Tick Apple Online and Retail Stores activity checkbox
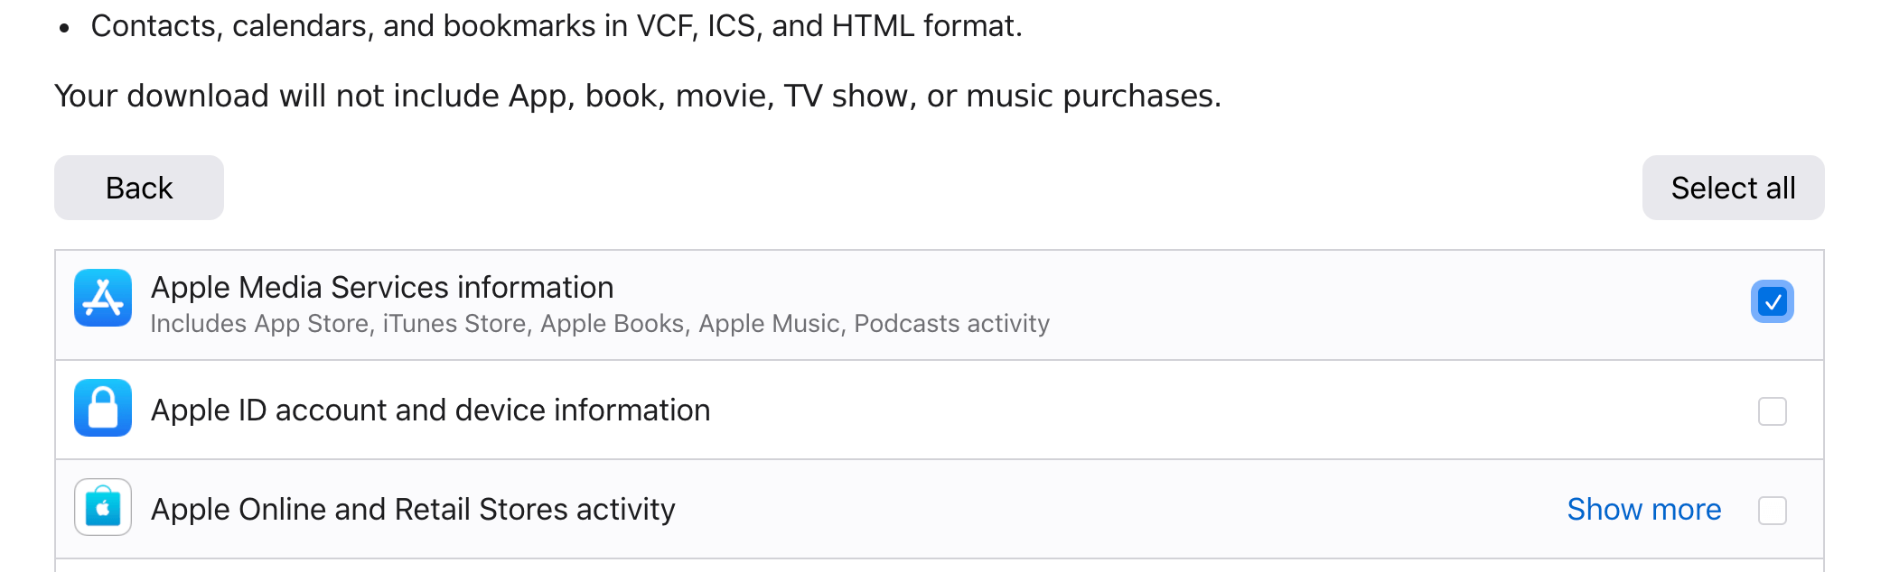 click(x=1772, y=511)
